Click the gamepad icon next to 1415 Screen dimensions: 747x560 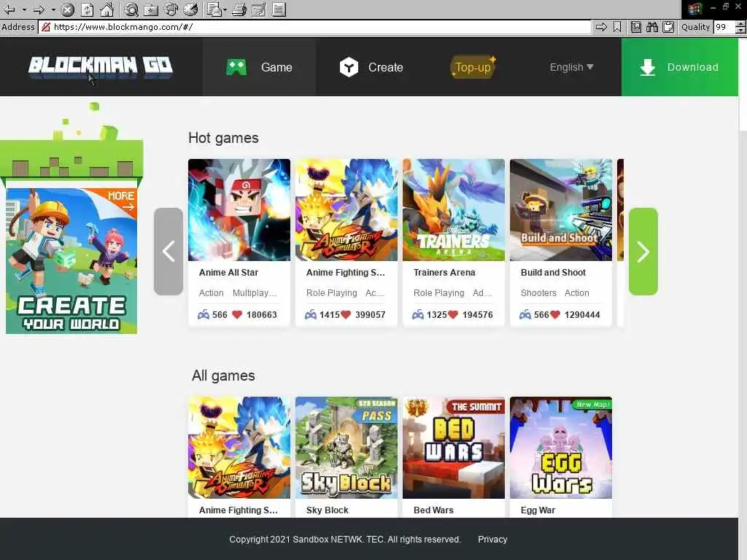[x=311, y=315]
